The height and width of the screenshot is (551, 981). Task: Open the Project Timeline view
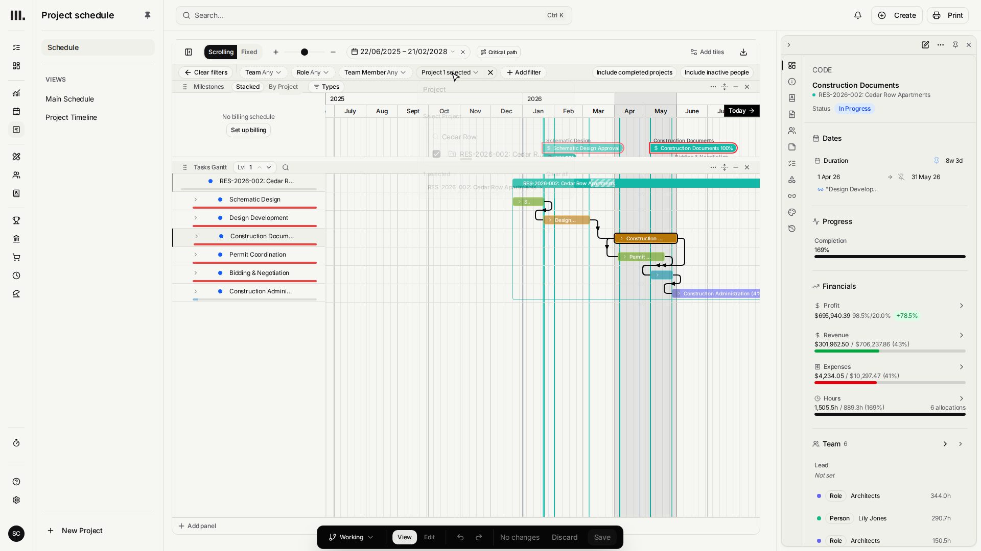click(x=71, y=117)
